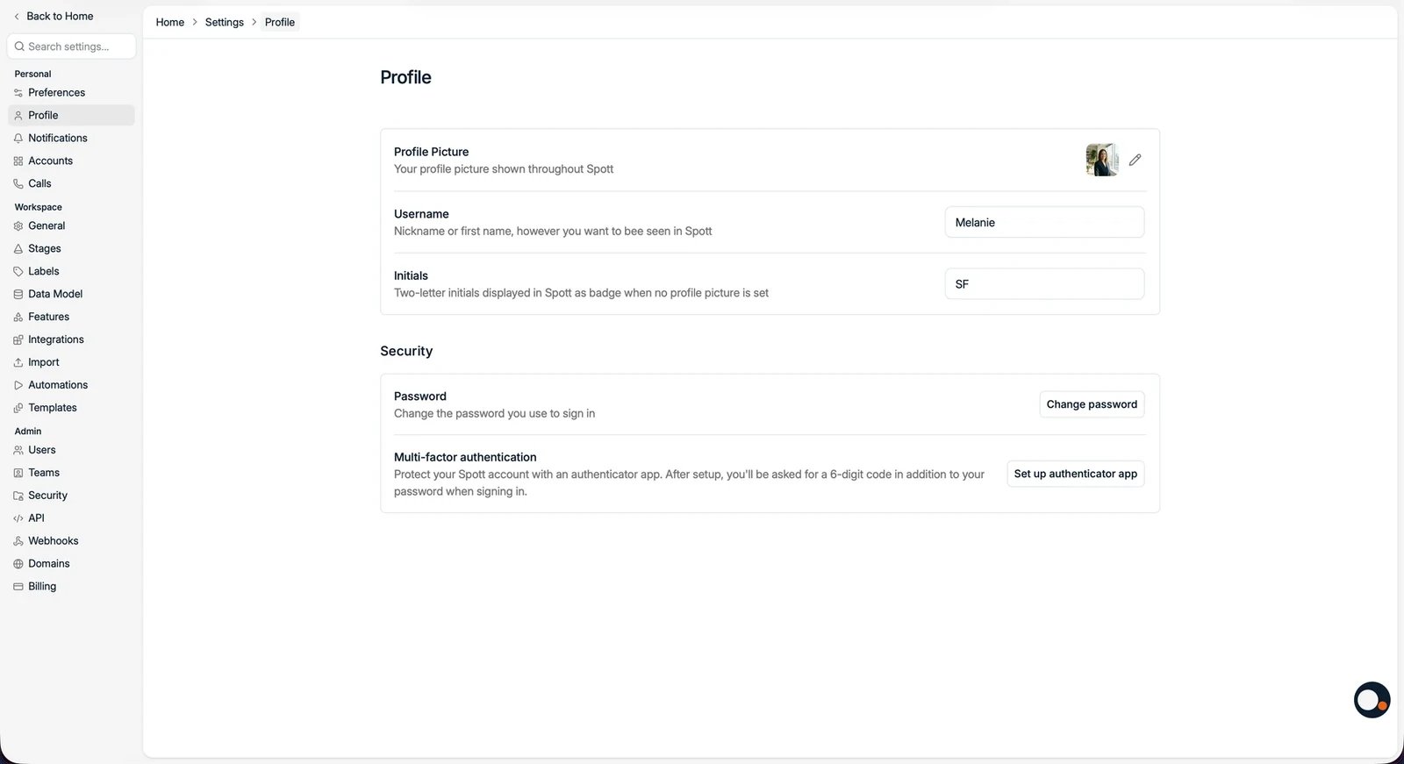1404x764 pixels.
Task: Click the Features icon in the sidebar
Action: 18,318
